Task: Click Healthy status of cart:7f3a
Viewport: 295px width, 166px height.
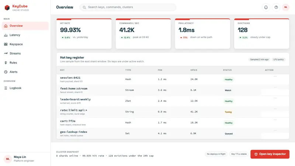Action: click(229, 123)
